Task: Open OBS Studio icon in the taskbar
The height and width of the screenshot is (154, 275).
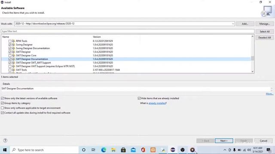Action: [183, 150]
